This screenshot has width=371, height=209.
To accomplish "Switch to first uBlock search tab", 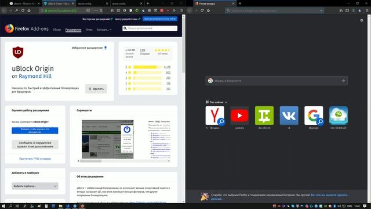I will click(x=24, y=3).
